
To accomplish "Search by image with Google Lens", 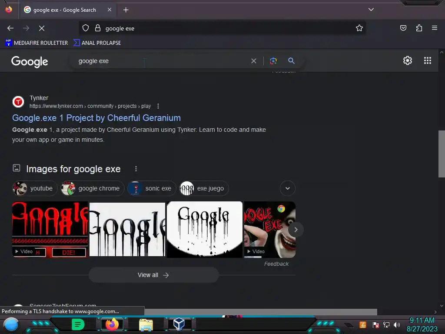I will point(273,61).
